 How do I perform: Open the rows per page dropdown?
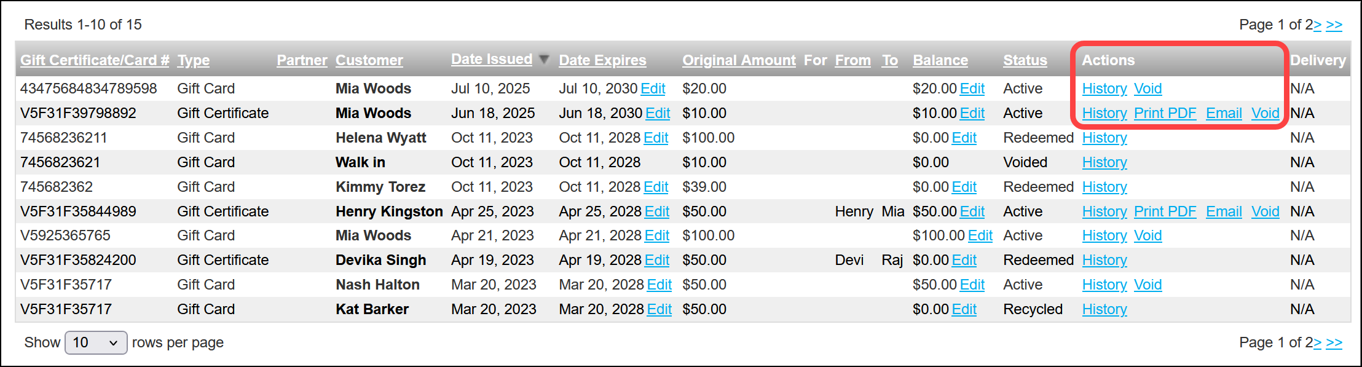[x=96, y=342]
